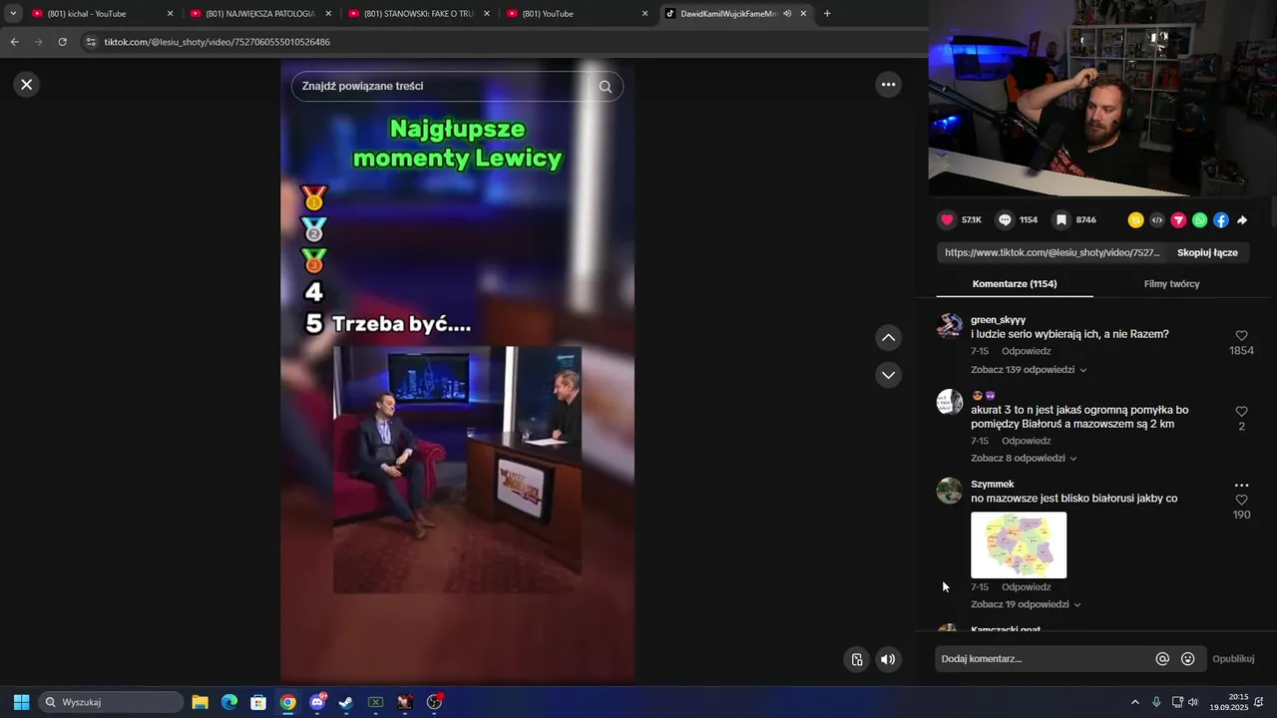
Task: View site information icon in address bar
Action: [x=91, y=42]
